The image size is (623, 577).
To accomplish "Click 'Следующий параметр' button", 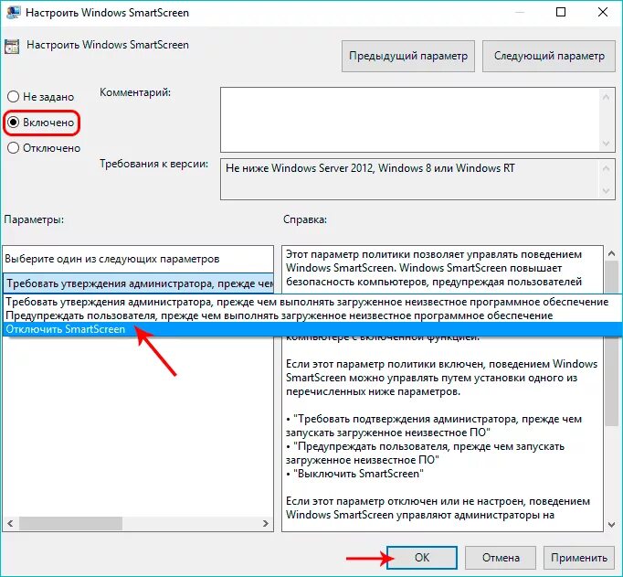I will point(549,56).
